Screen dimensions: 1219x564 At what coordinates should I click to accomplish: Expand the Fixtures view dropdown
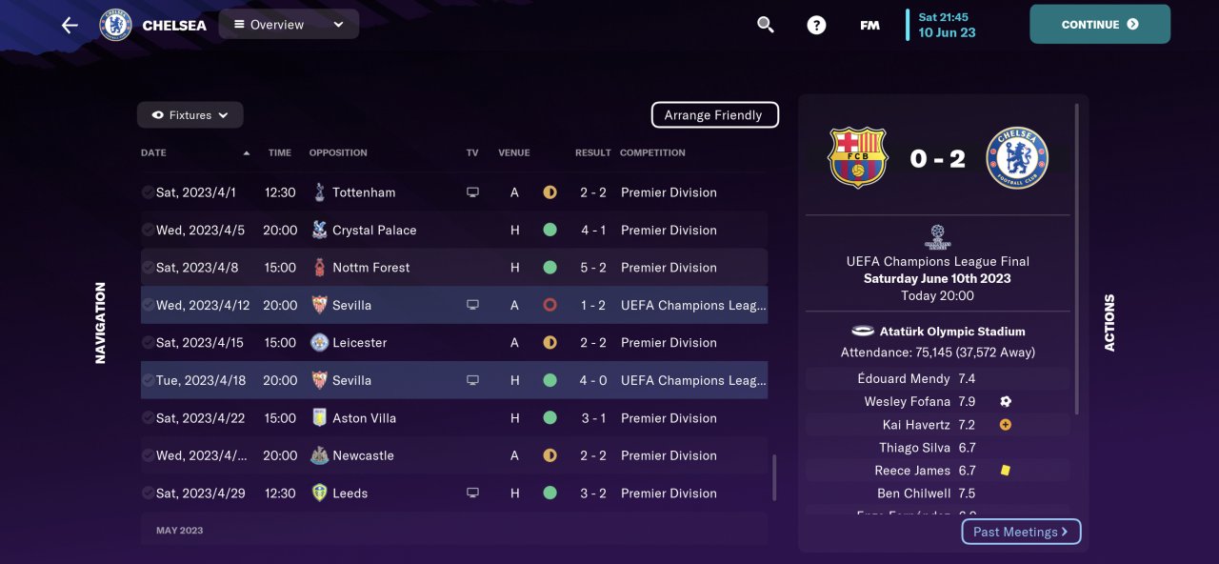pyautogui.click(x=190, y=115)
